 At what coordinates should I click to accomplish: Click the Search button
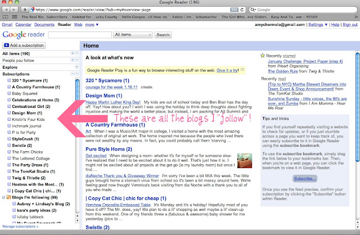coord(163,35)
